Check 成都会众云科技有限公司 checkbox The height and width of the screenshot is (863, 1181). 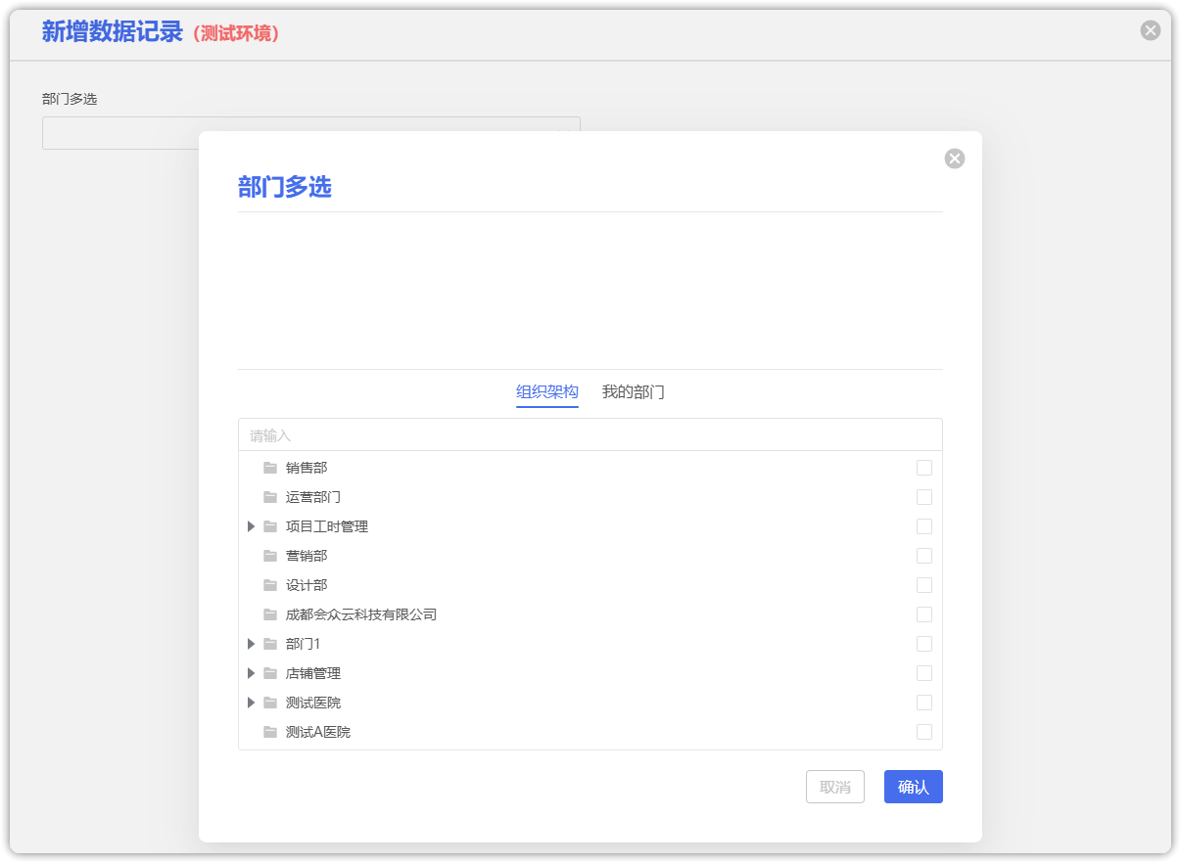[x=924, y=614]
